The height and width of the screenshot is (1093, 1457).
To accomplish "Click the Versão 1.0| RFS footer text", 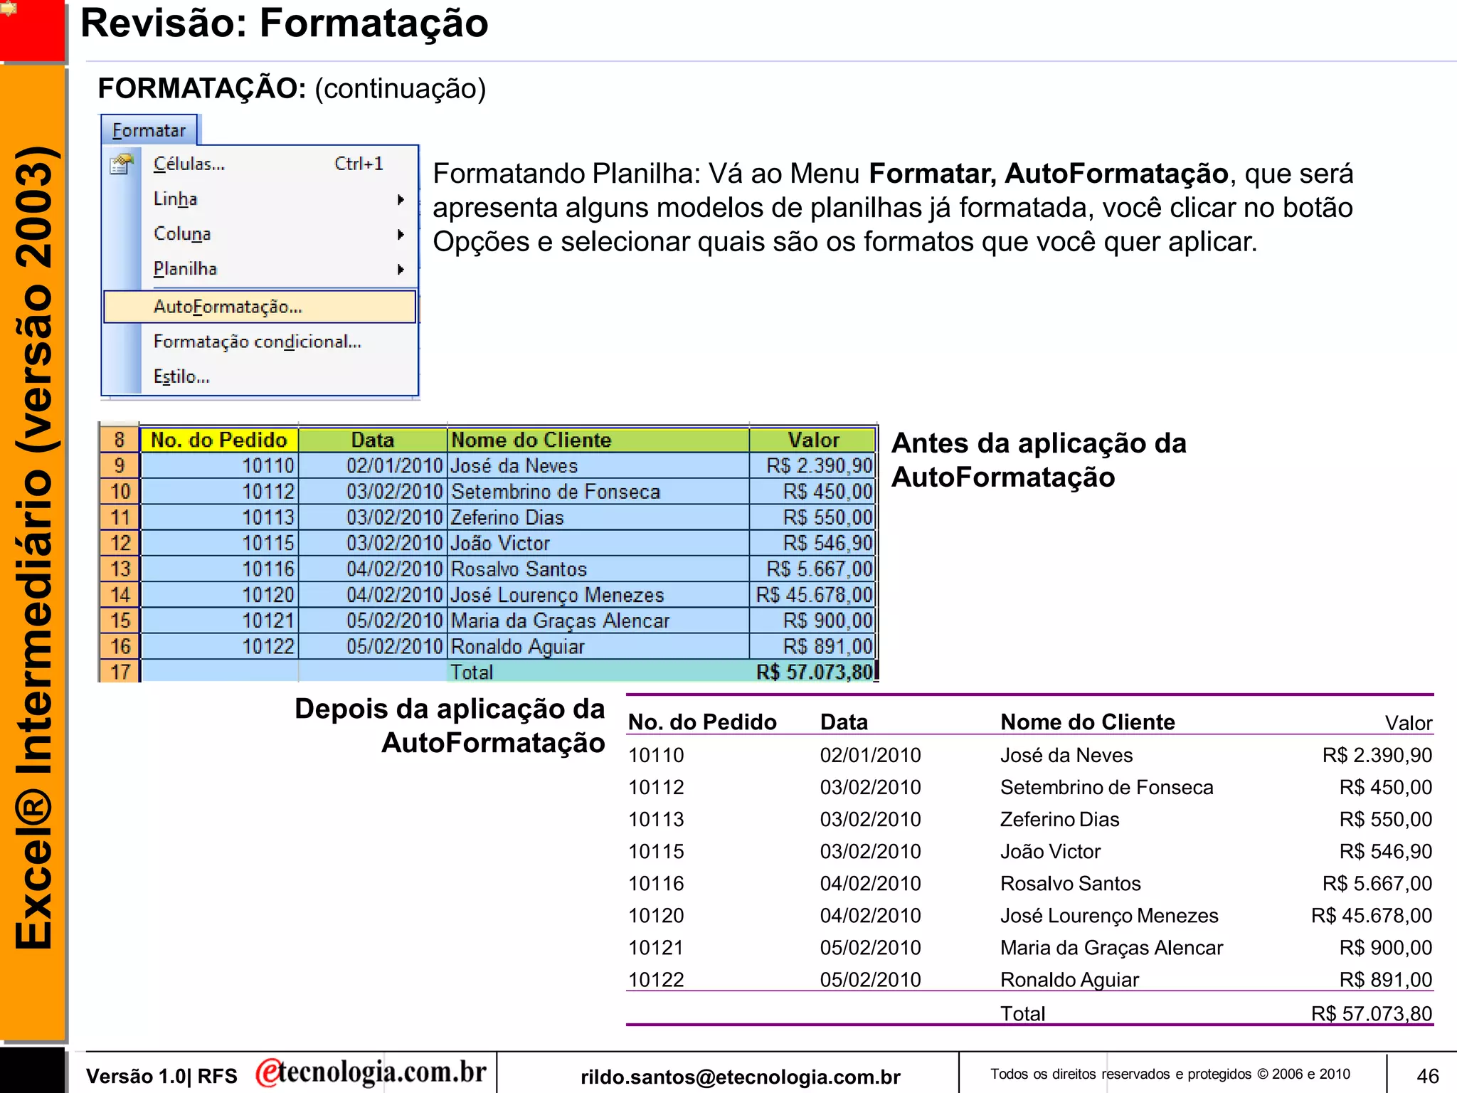I will (161, 1077).
